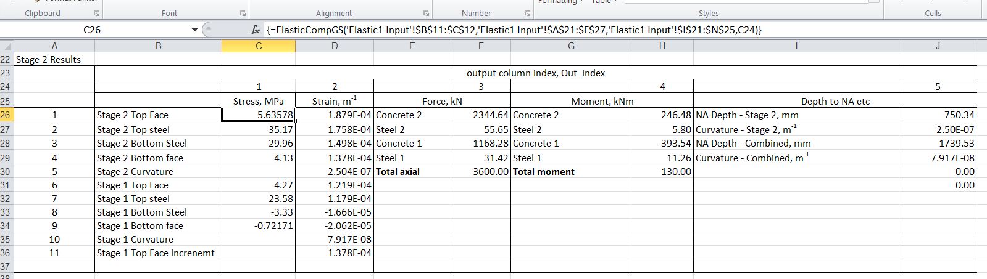Click the Select All corner box
This screenshot has height=279, width=987.
(x=6, y=46)
